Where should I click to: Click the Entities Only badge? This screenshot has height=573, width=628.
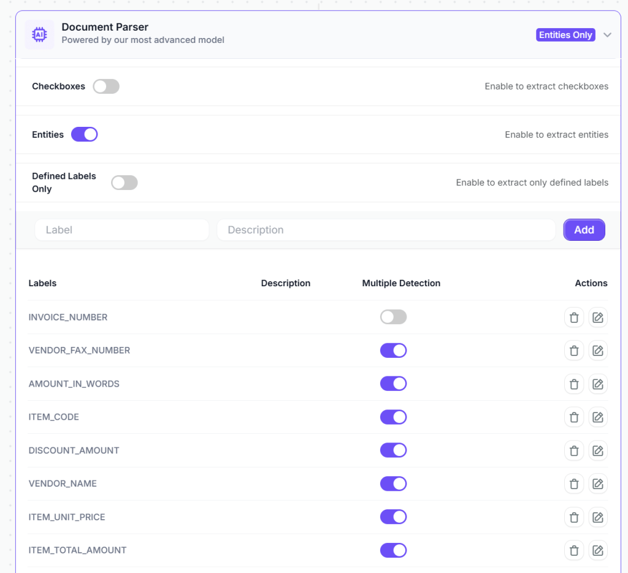[x=565, y=35]
